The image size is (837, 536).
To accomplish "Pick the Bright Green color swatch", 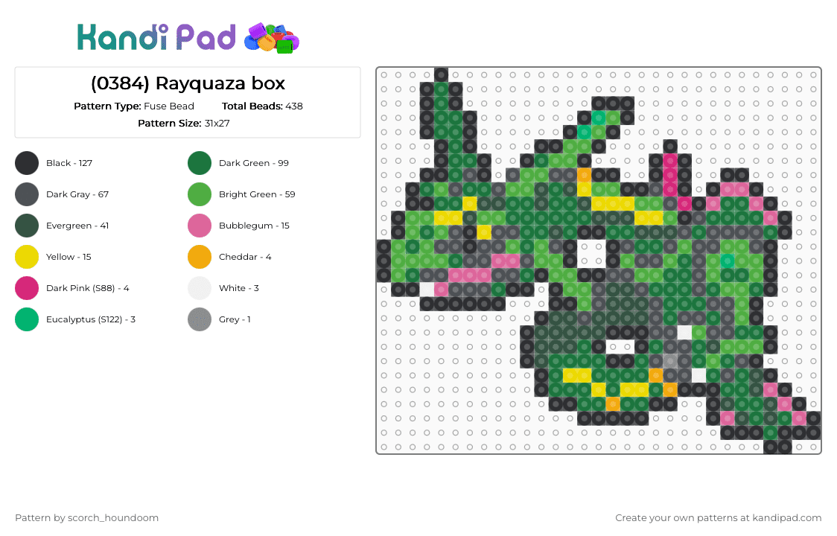I will pos(200,194).
